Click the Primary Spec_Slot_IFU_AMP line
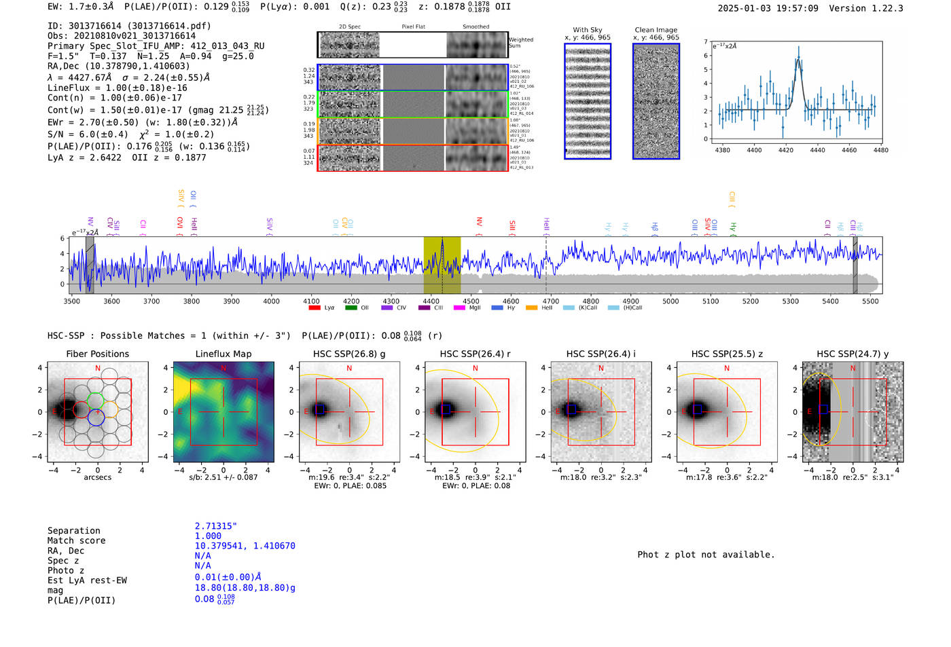The image size is (951, 647). coord(156,46)
